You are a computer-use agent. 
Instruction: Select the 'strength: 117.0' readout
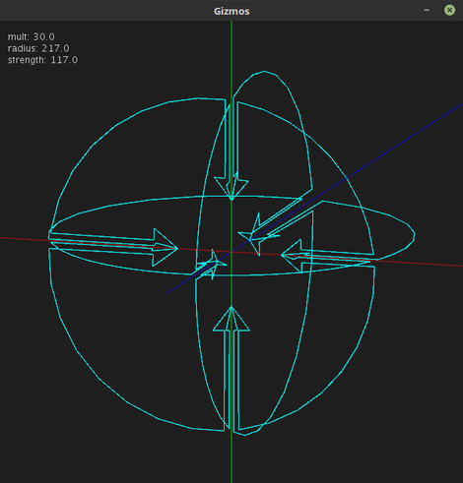click(42, 60)
